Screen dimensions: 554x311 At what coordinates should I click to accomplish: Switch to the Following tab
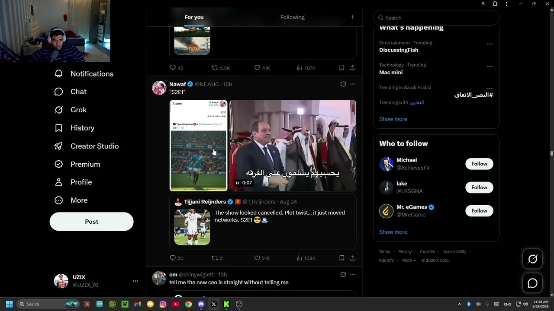click(x=293, y=17)
